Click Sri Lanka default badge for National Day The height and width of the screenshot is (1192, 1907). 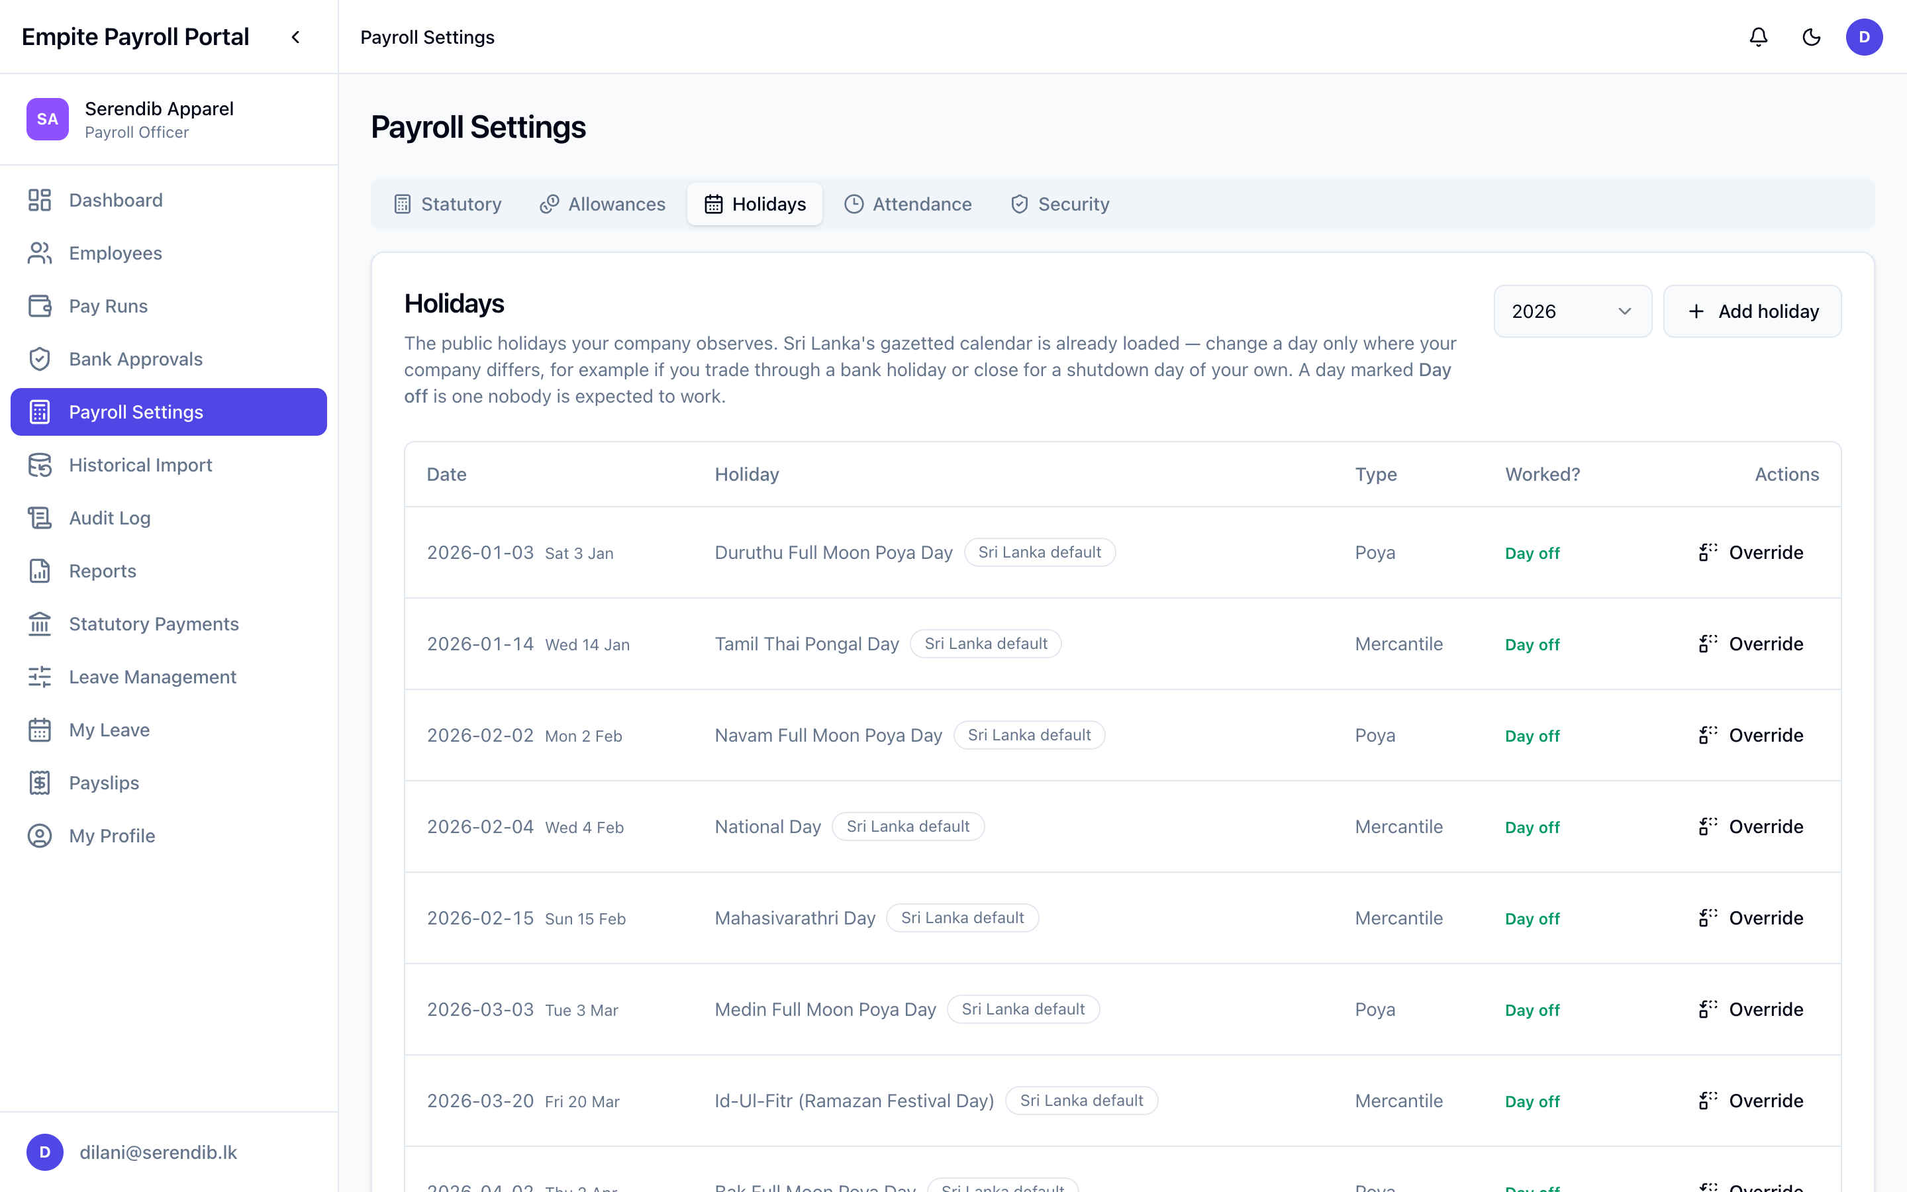click(908, 827)
